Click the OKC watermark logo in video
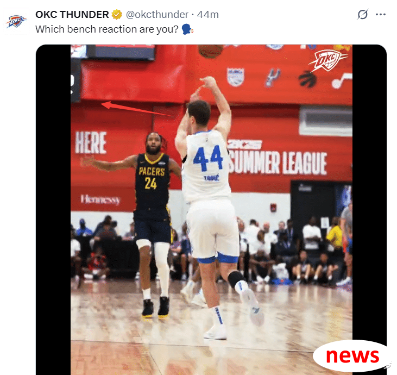The image size is (397, 375). [x=328, y=61]
